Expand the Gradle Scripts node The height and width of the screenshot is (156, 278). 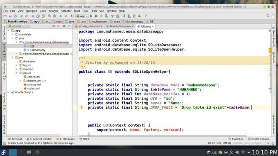(x=8, y=92)
